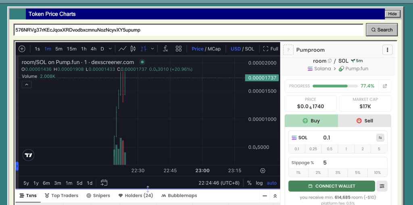
Task: Collapse the chart legend with caret
Action: [27, 85]
